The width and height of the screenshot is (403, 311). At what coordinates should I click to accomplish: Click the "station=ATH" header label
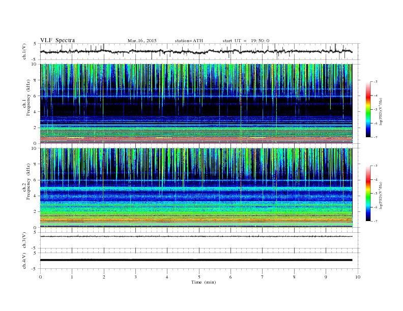point(189,41)
